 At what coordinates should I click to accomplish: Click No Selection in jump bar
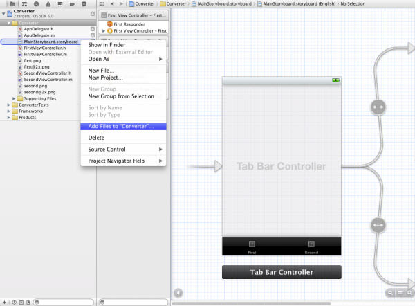pos(353,3)
